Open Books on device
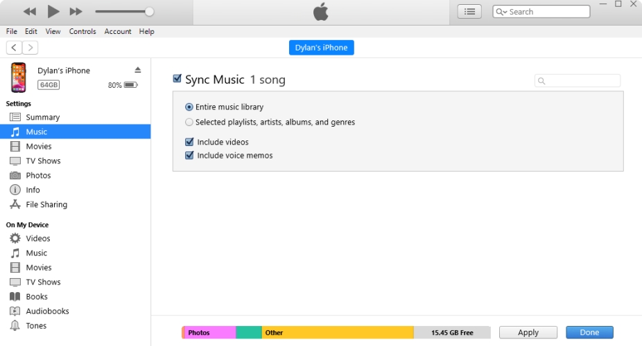Image resolution: width=642 pixels, height=346 pixels. click(76, 297)
